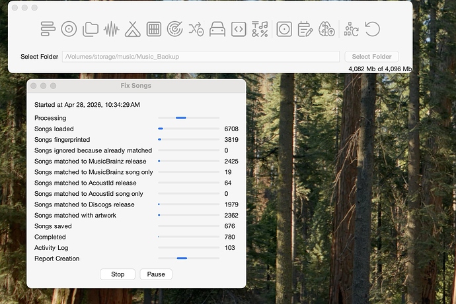
Task: Click the Activity Log count 103
Action: click(229, 248)
